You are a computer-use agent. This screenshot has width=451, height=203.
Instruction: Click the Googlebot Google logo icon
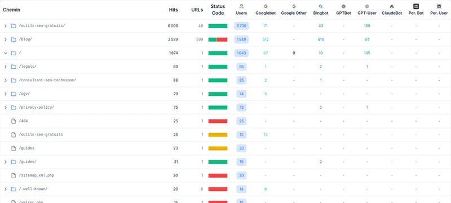pyautogui.click(x=266, y=6)
